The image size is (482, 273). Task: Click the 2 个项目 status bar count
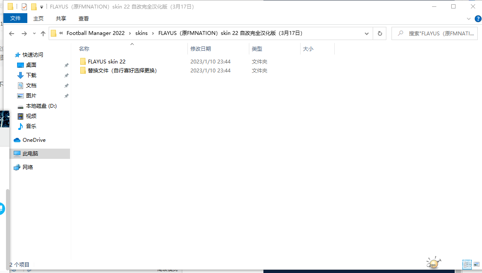19,265
